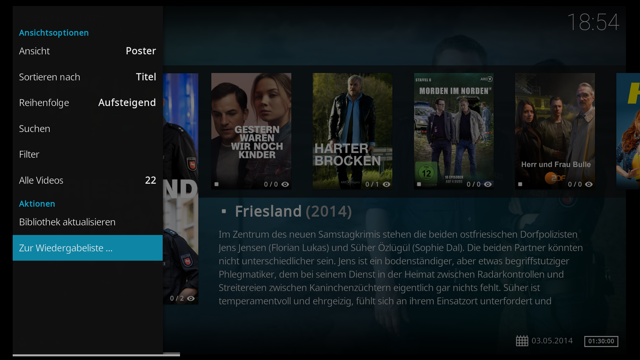
Task: Click the small square marker on Morden im Norden poster
Action: 419,184
